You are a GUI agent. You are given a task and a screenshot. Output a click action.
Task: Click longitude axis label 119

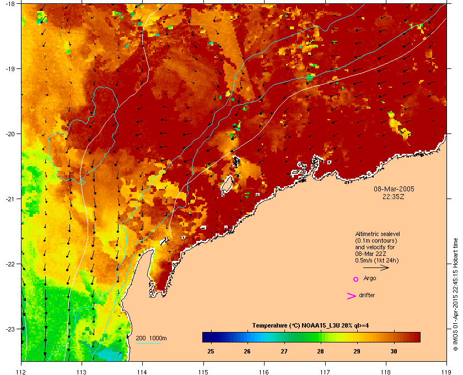(x=446, y=372)
